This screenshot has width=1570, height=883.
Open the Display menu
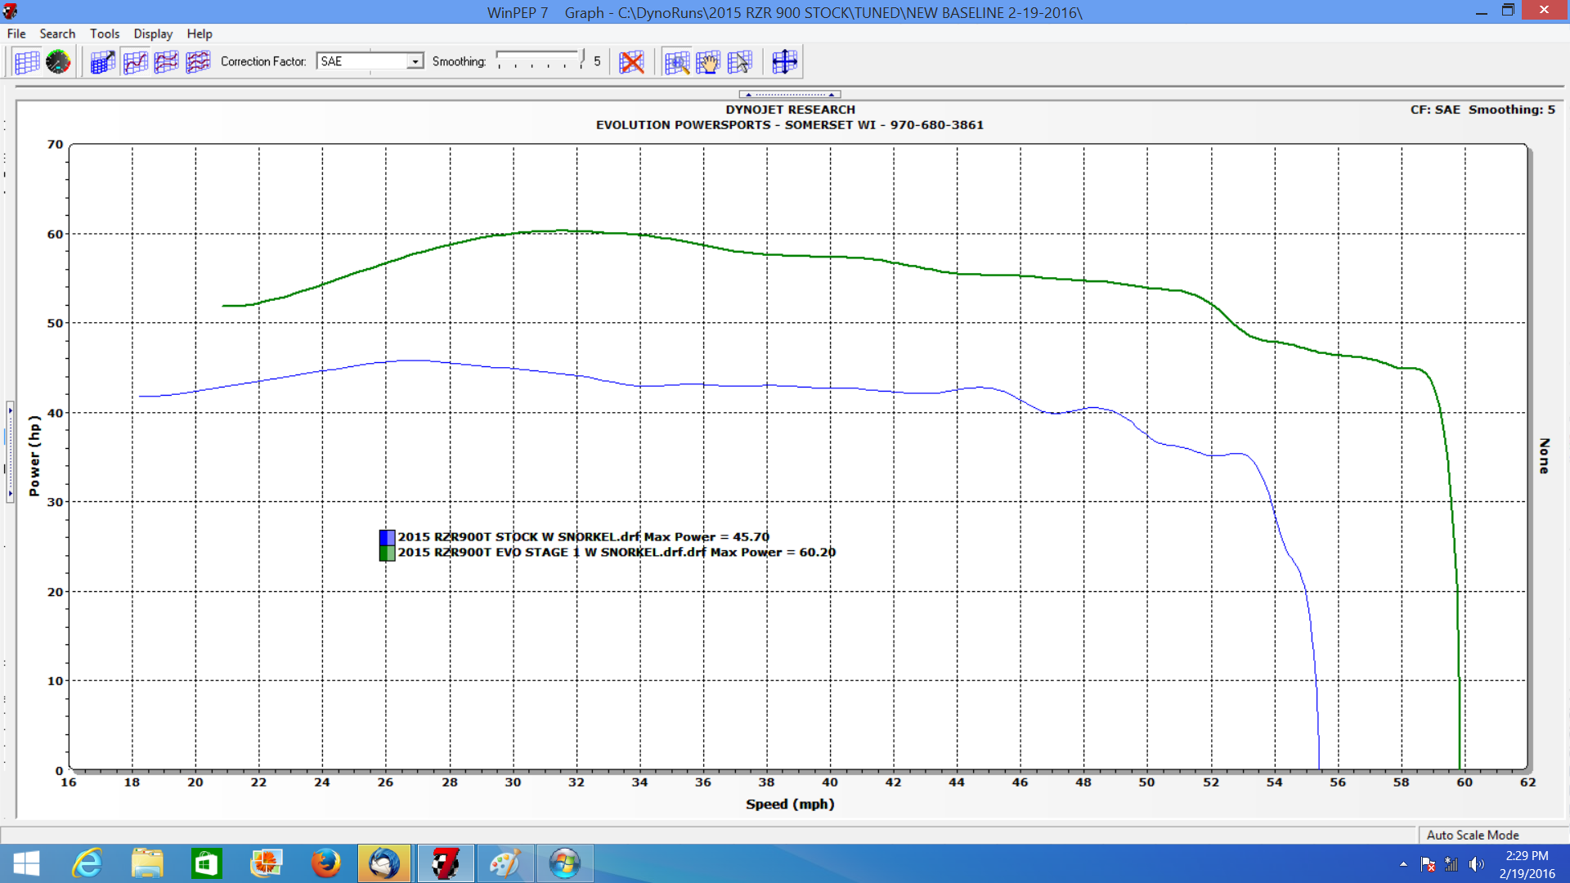click(x=152, y=34)
